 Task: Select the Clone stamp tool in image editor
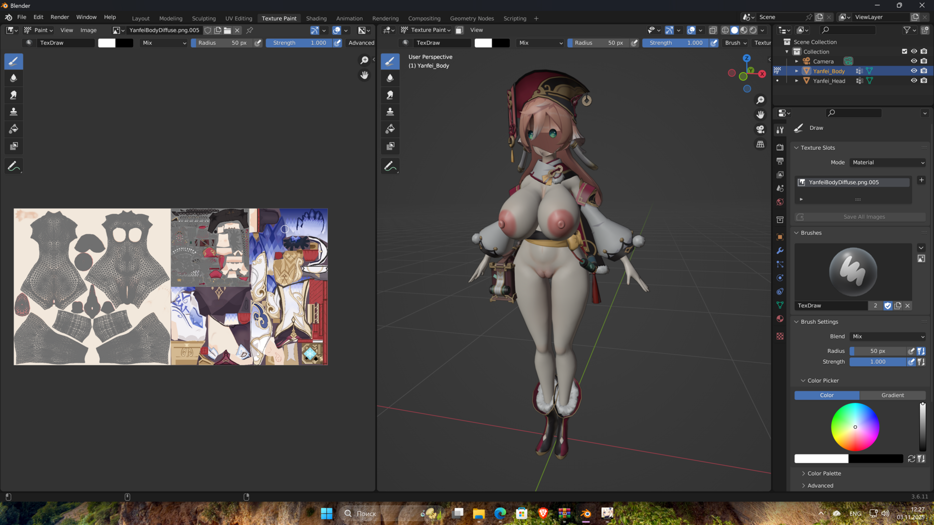(x=14, y=112)
